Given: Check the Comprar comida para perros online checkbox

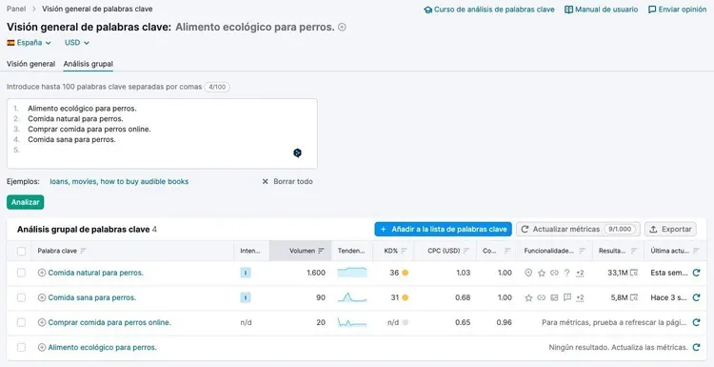Looking at the screenshot, I should (x=21, y=323).
